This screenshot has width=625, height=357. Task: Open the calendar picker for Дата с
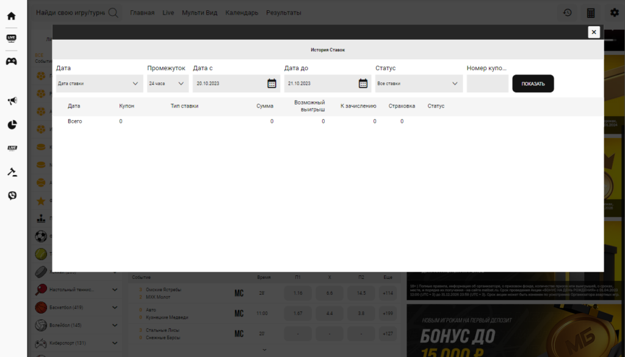coord(272,83)
